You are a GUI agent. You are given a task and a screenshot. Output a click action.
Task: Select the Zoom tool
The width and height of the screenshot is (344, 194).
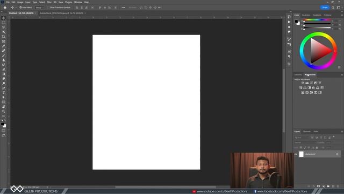click(4, 112)
